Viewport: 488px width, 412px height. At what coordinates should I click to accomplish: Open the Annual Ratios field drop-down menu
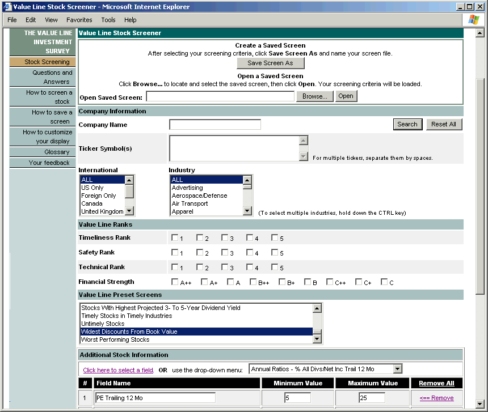coord(397,368)
